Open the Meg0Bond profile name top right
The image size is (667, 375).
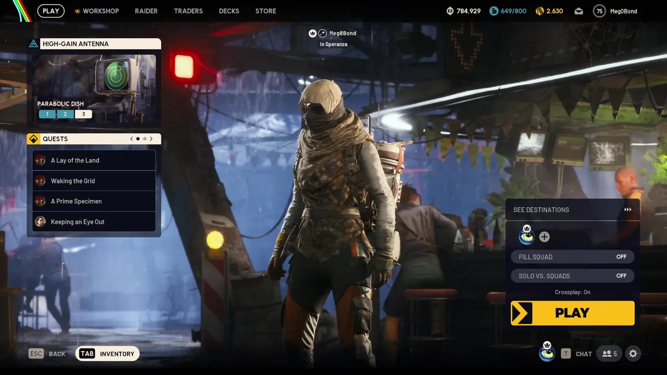623,11
